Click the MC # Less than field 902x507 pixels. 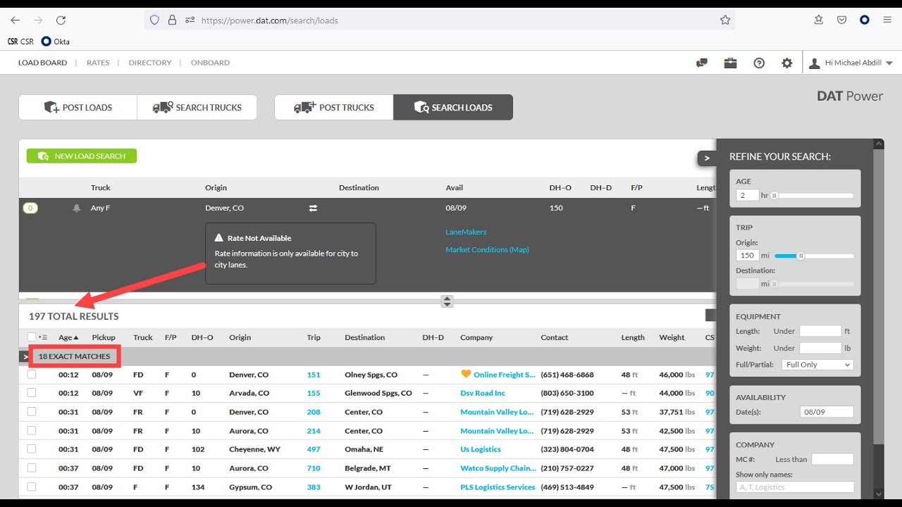832,459
